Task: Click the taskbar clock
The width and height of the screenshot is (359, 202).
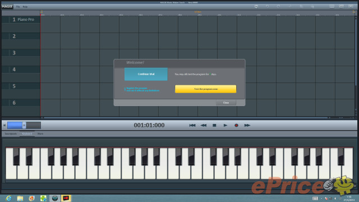Action: 349,198
